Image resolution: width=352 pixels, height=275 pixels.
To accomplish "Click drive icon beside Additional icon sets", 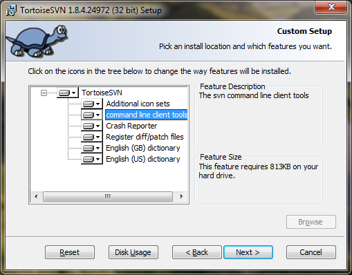I will pyautogui.click(x=89, y=104).
